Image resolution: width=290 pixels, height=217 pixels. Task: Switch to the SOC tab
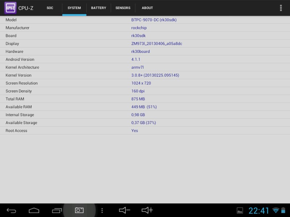click(x=50, y=8)
